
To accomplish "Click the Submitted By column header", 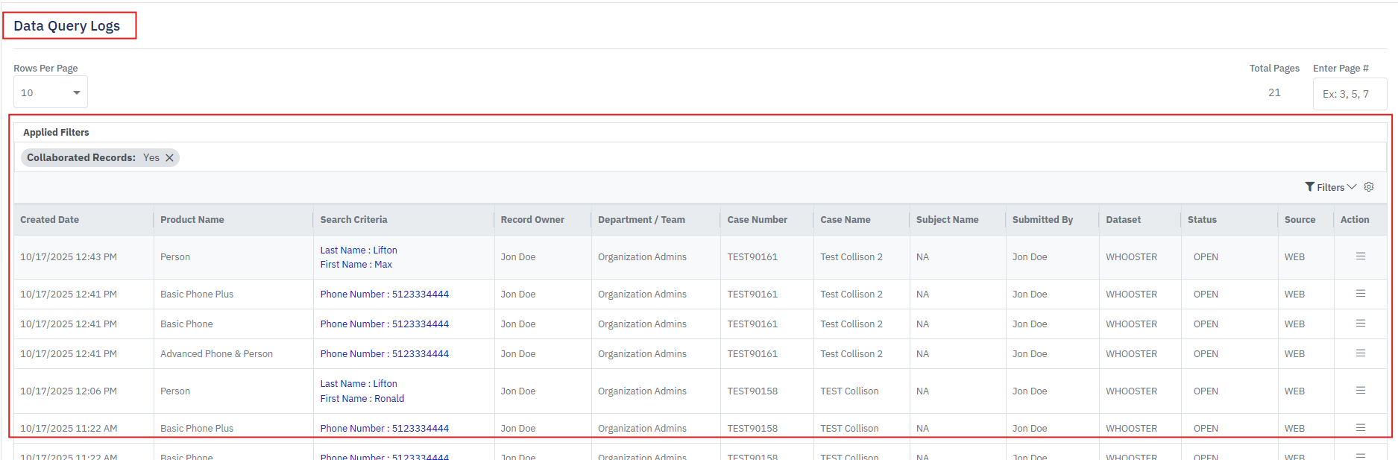I will pos(1042,220).
